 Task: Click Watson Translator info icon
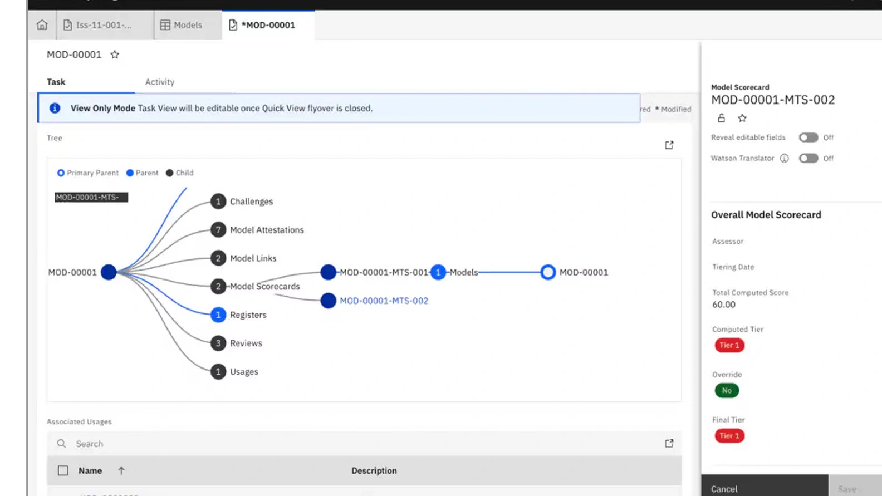(784, 158)
